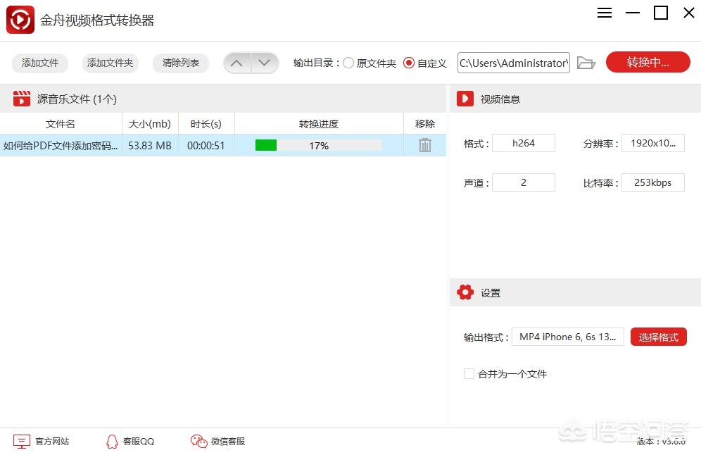
Task: Click the red video info play icon
Action: click(x=465, y=99)
